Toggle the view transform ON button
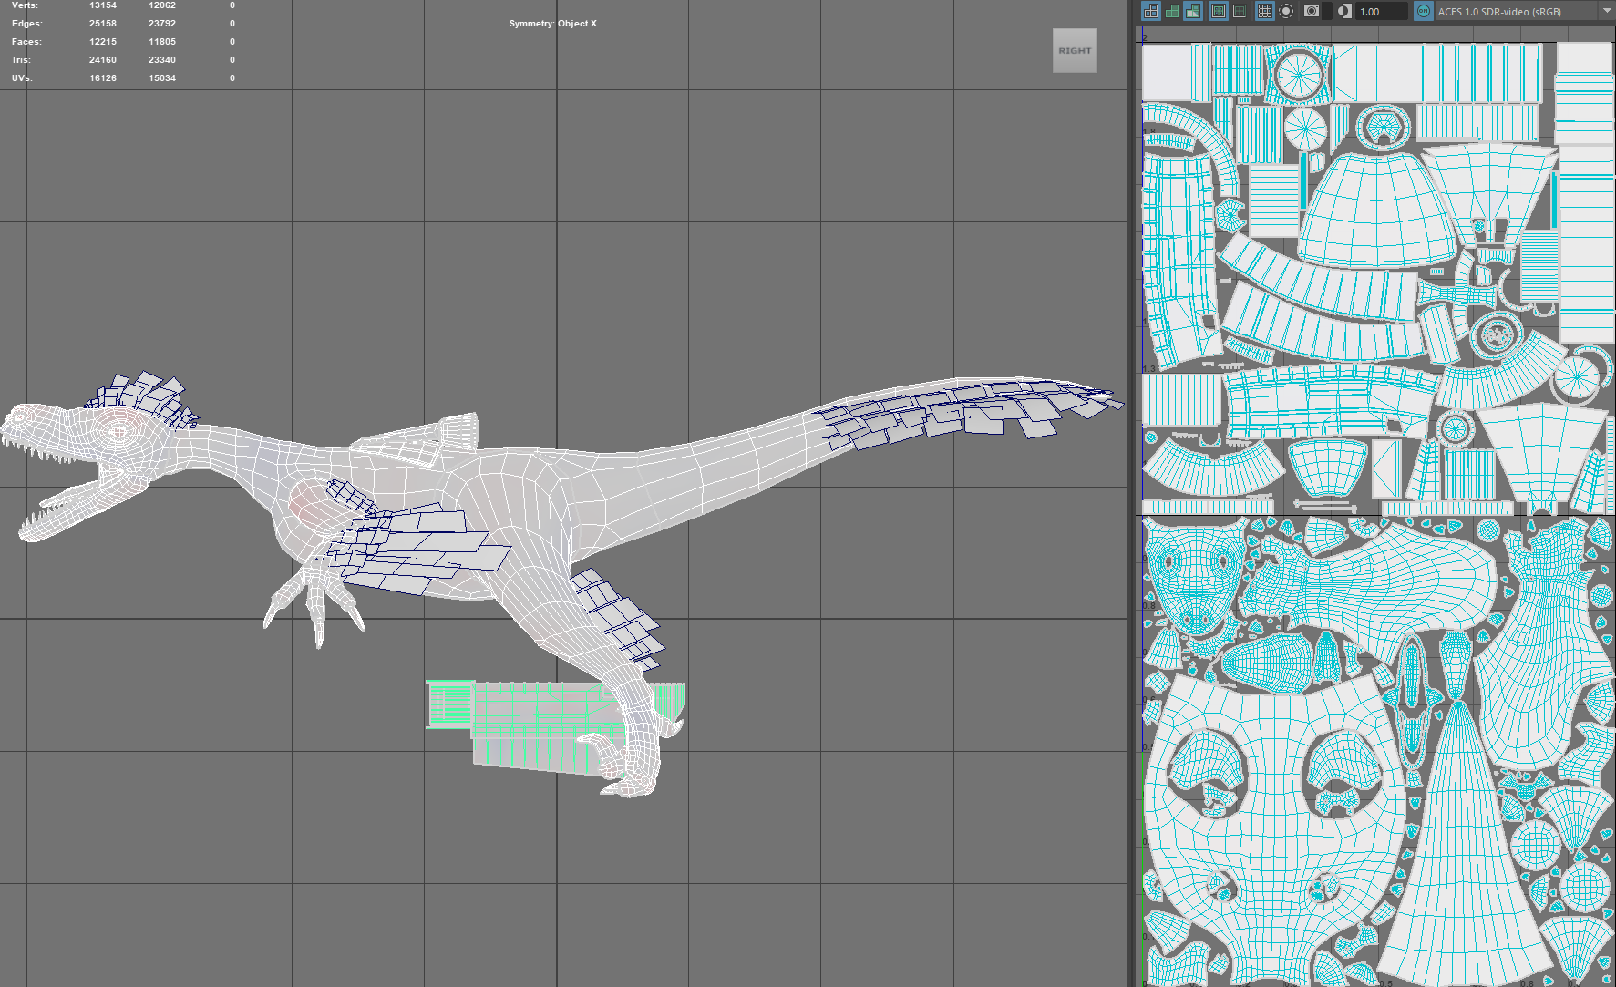 point(1424,11)
